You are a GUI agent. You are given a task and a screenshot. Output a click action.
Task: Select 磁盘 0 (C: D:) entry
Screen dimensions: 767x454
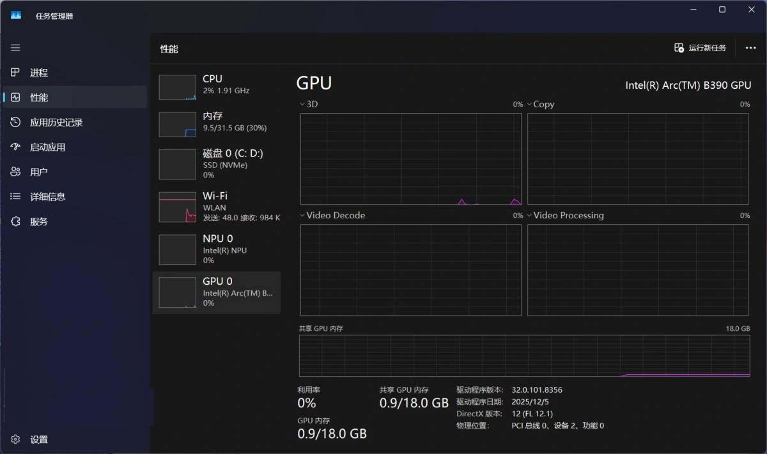217,163
